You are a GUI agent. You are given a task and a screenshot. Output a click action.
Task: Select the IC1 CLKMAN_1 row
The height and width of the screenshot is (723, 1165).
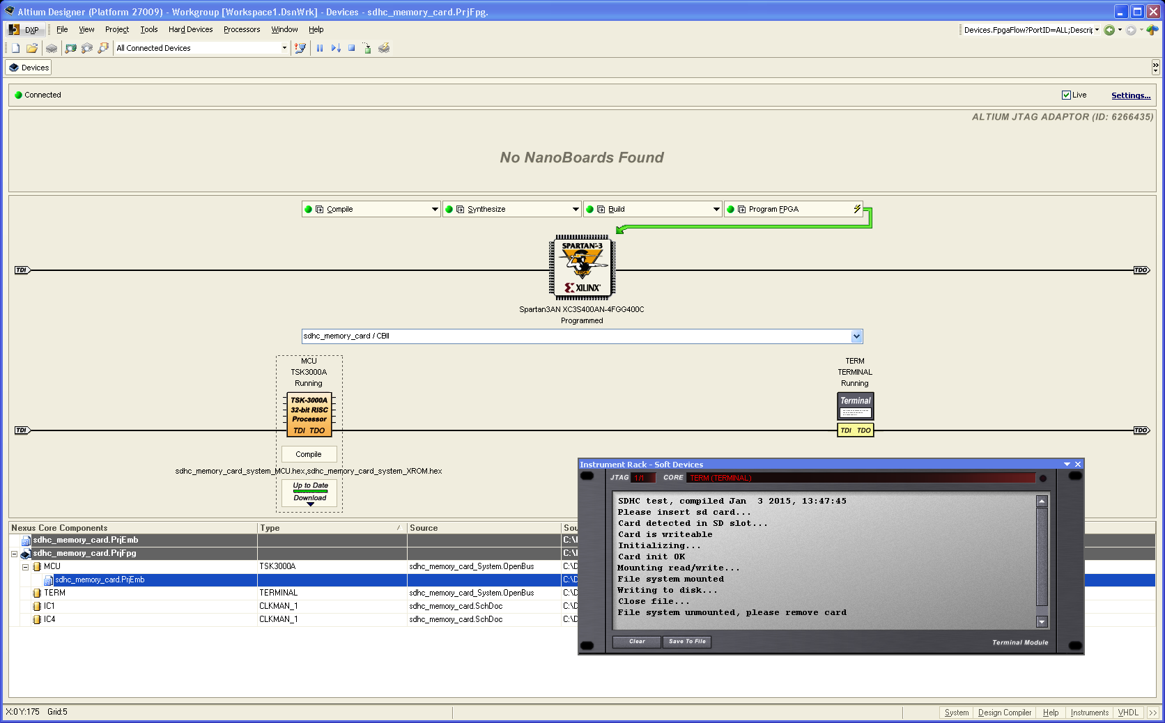pyautogui.click(x=293, y=607)
